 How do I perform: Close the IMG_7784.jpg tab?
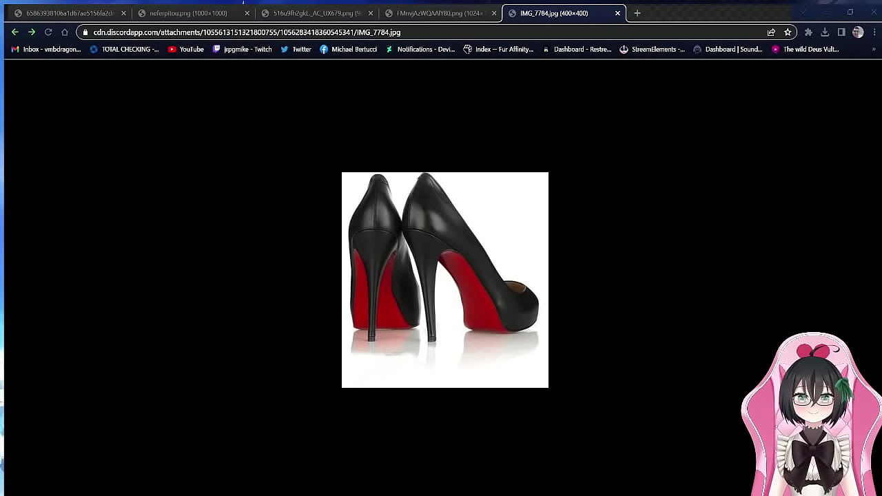coord(617,13)
